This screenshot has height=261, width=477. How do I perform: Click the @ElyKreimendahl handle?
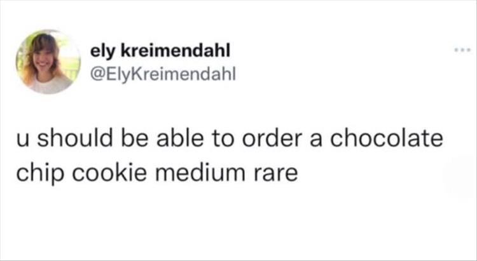(x=163, y=74)
